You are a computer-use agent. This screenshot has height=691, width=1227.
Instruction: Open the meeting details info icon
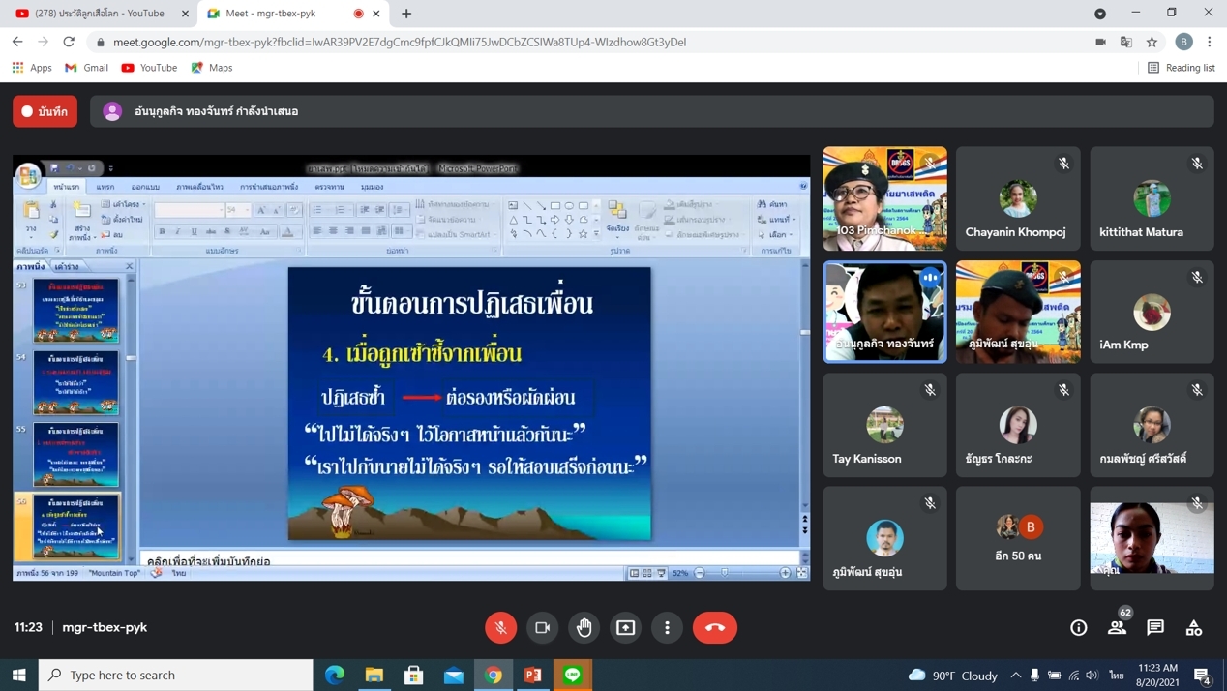[x=1078, y=628]
